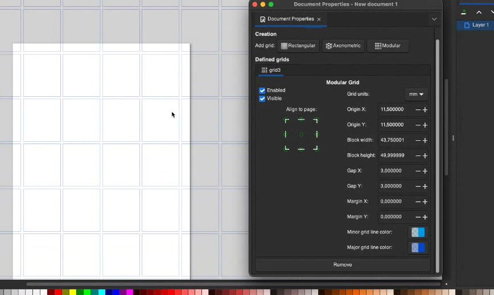Image resolution: width=494 pixels, height=295 pixels.
Task: Open the Grid units dropdown
Action: [416, 94]
